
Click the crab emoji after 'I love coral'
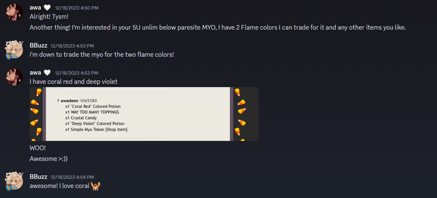coord(95,186)
